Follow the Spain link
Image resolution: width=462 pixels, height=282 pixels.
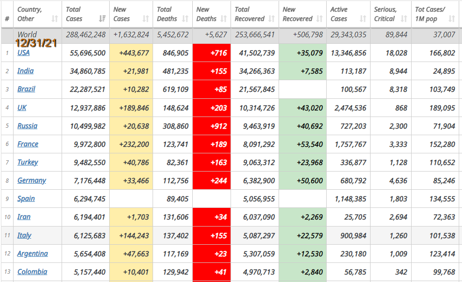click(x=26, y=199)
